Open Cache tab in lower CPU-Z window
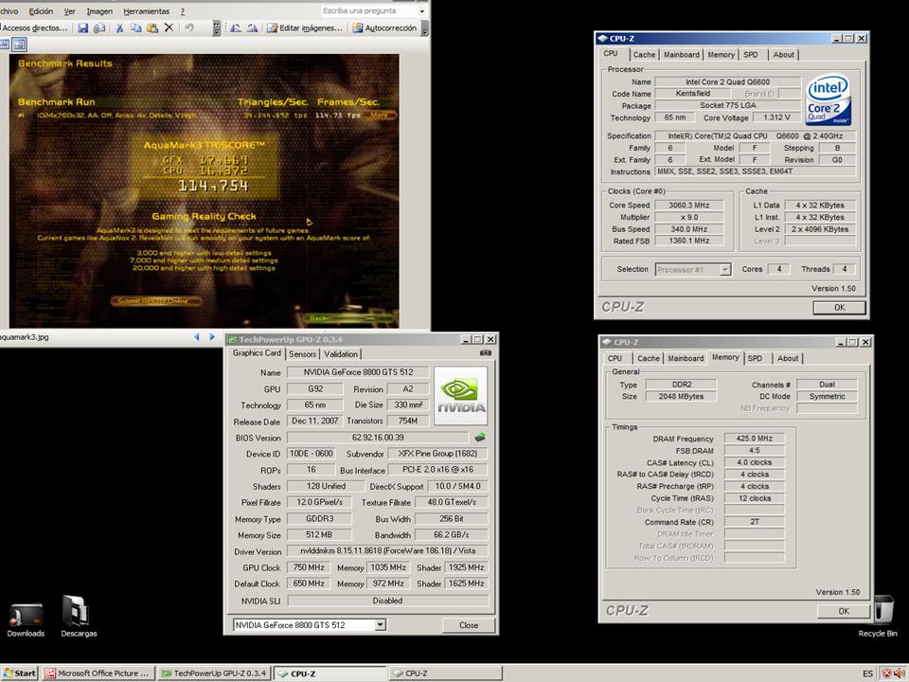The height and width of the screenshot is (682, 909). point(648,358)
